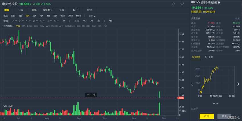The width and height of the screenshot is (242, 121).
Task: Open the 帖子 posts tab
Action: pos(75,10)
